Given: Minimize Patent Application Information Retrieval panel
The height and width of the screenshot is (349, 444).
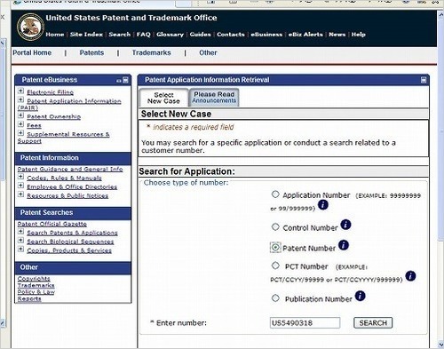Looking at the screenshot, I should click(424, 80).
